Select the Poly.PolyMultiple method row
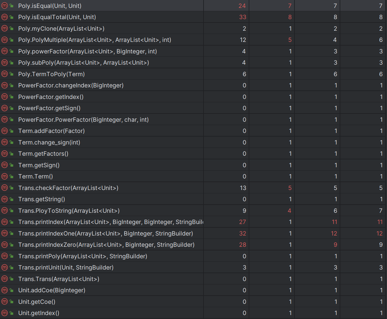This screenshot has width=387, height=319. point(94,40)
